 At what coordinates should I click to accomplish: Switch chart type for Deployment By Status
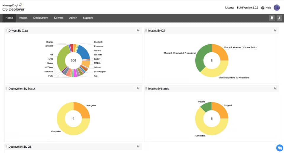(138, 88)
